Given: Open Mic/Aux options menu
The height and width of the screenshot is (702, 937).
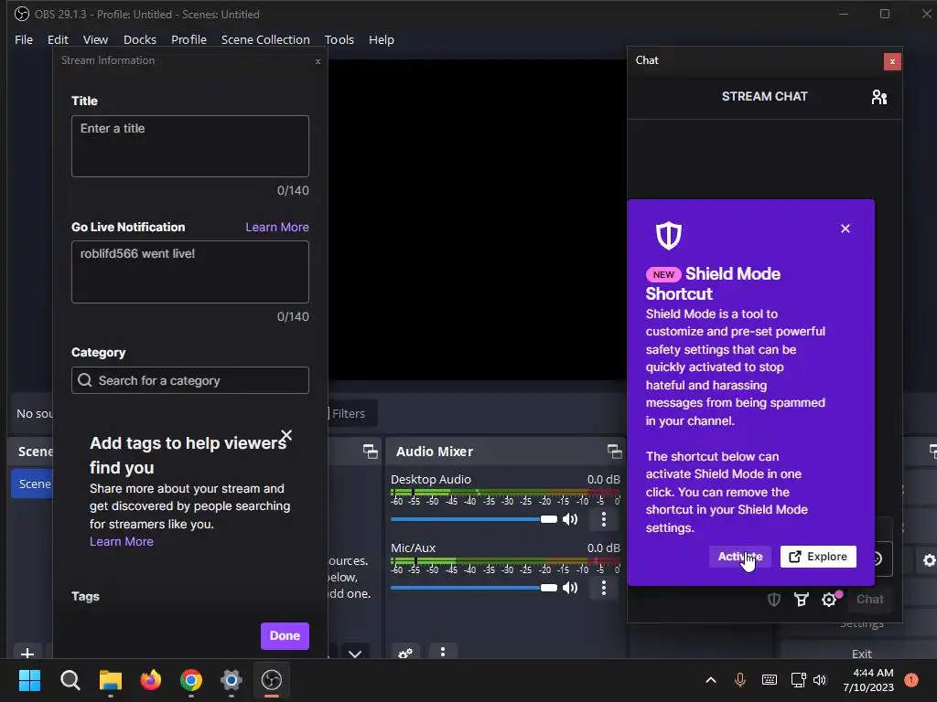Looking at the screenshot, I should click(x=604, y=588).
